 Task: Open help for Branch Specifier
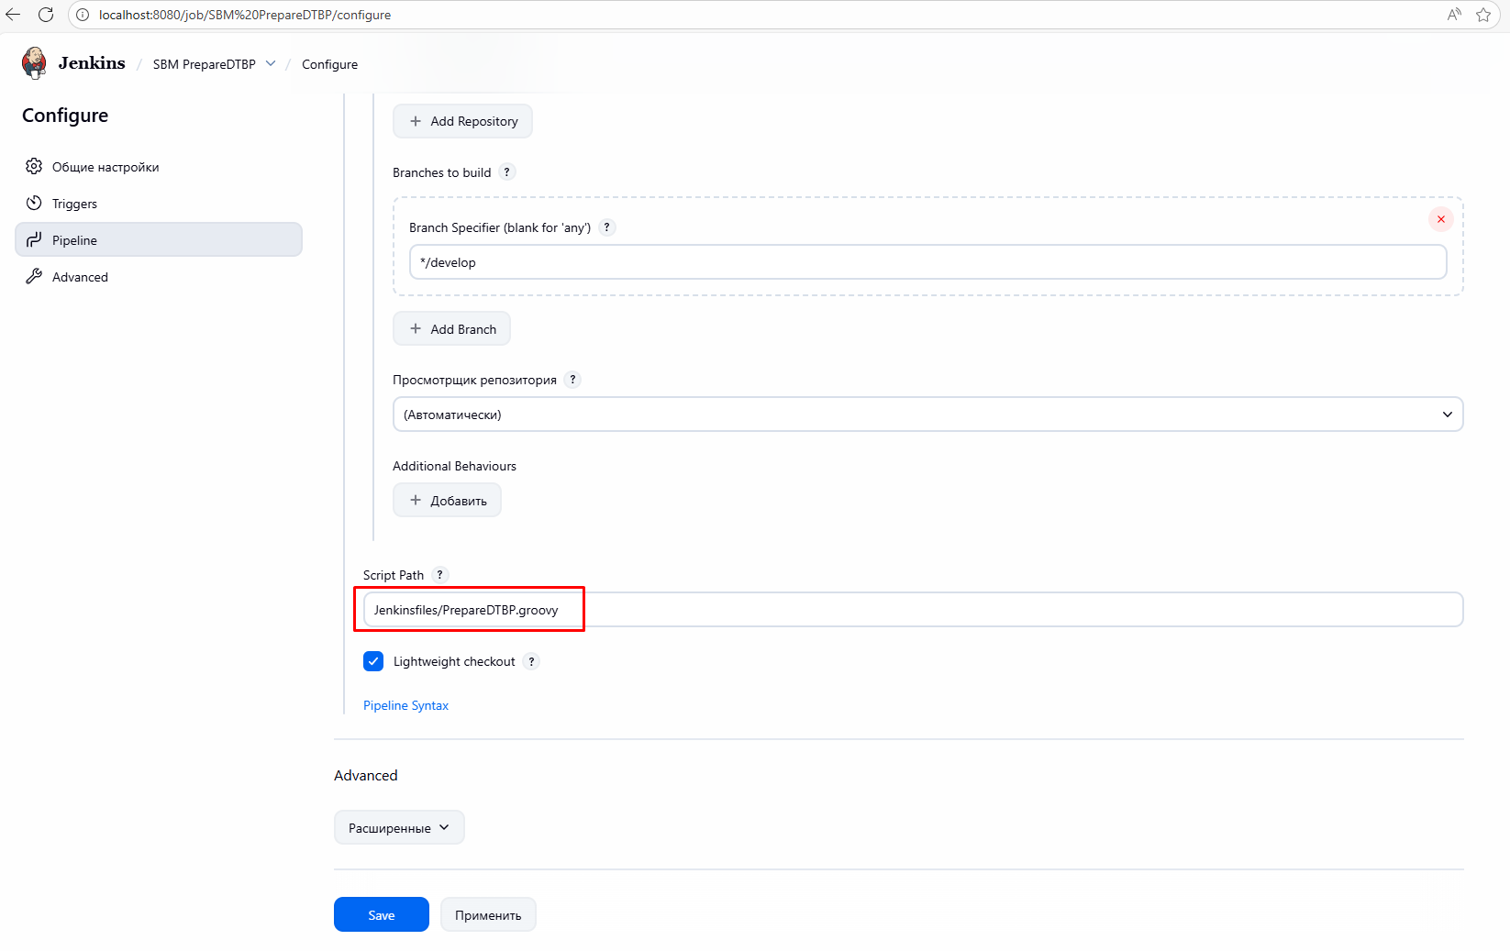(606, 227)
